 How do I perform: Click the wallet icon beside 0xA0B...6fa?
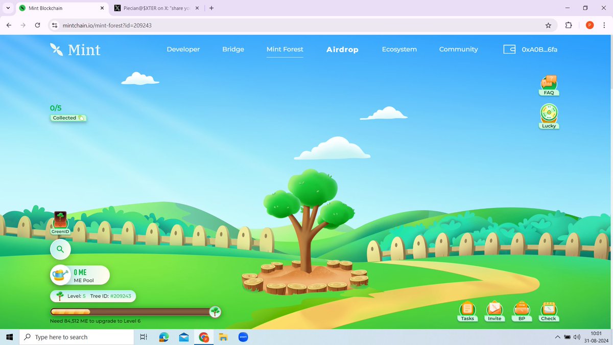click(x=509, y=50)
